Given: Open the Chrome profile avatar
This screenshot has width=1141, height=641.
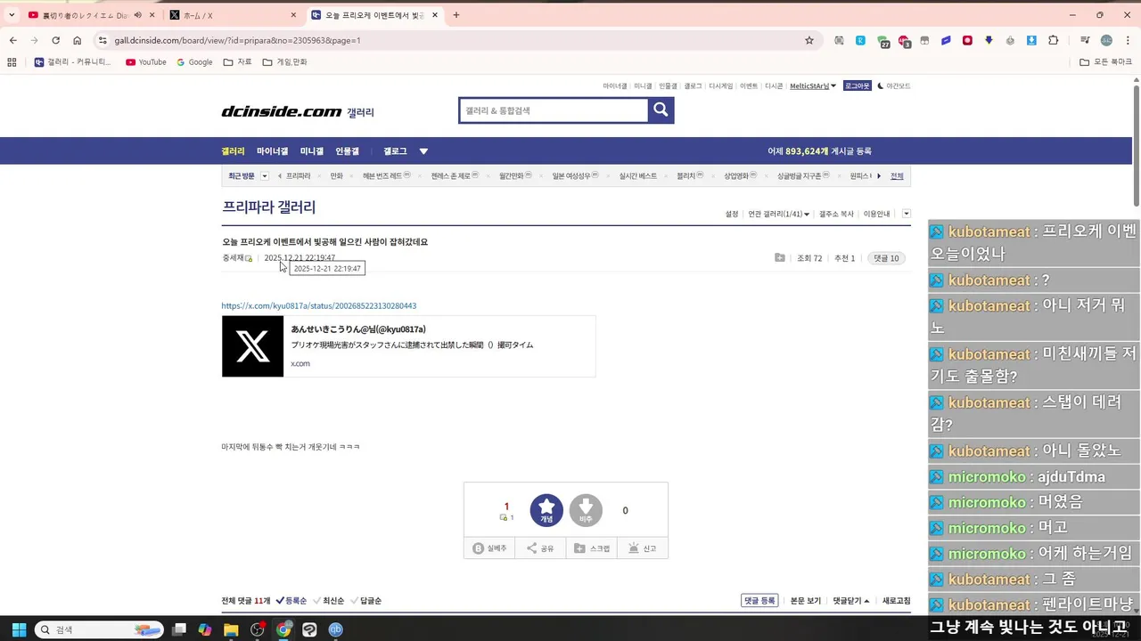Looking at the screenshot, I should coord(1106,40).
